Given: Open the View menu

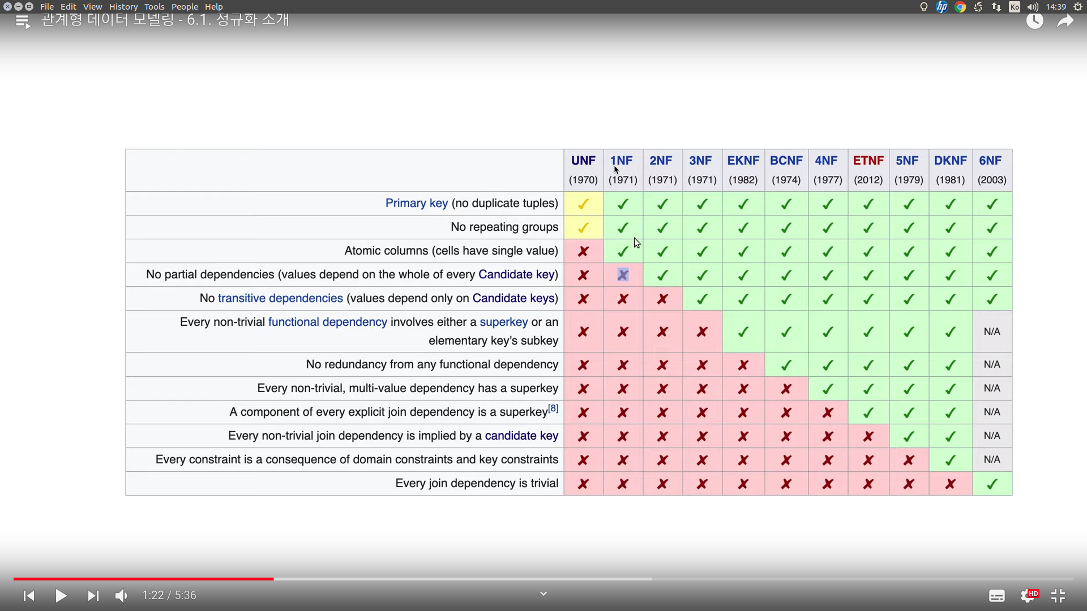Looking at the screenshot, I should pyautogui.click(x=92, y=7).
